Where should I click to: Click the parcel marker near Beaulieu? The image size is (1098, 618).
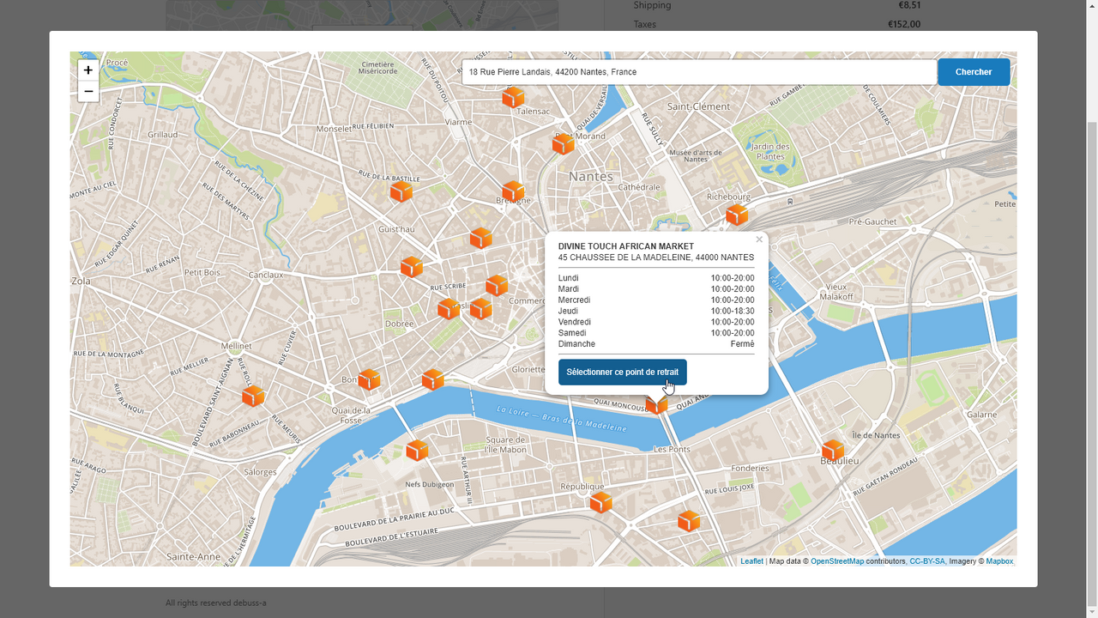[x=833, y=451]
